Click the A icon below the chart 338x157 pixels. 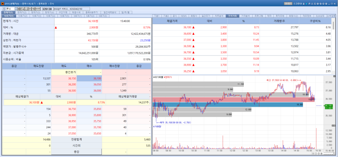pos(313,154)
